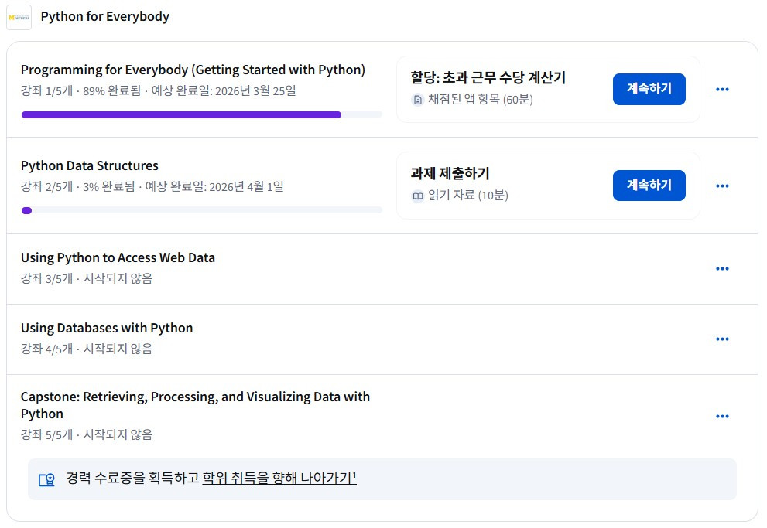This screenshot has height=528, width=767.
Task: Open Programming for Everybody course title
Action: tap(193, 70)
